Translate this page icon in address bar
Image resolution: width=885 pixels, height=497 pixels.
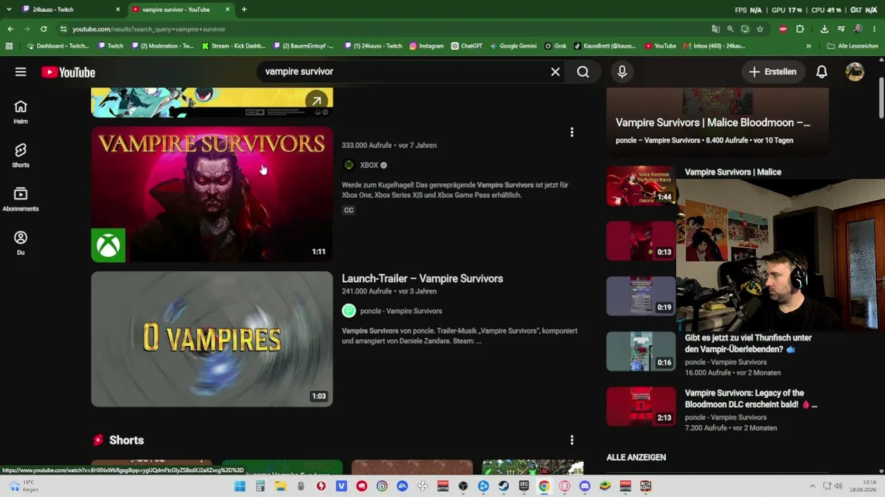pyautogui.click(x=716, y=29)
